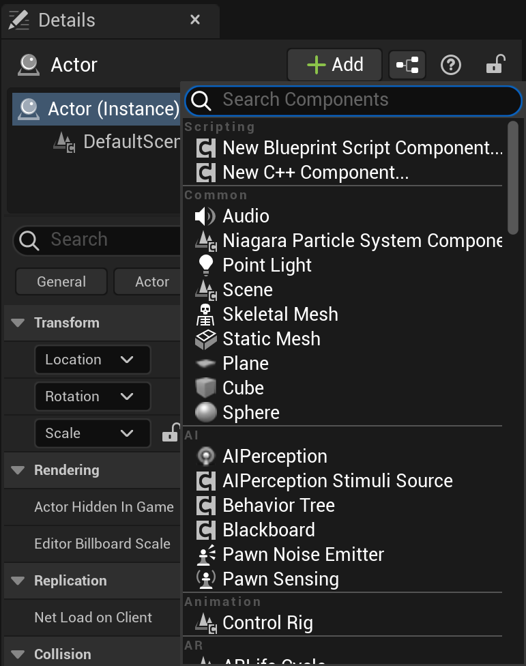
Task: Choose New C++ Component menu entry
Action: tap(315, 173)
